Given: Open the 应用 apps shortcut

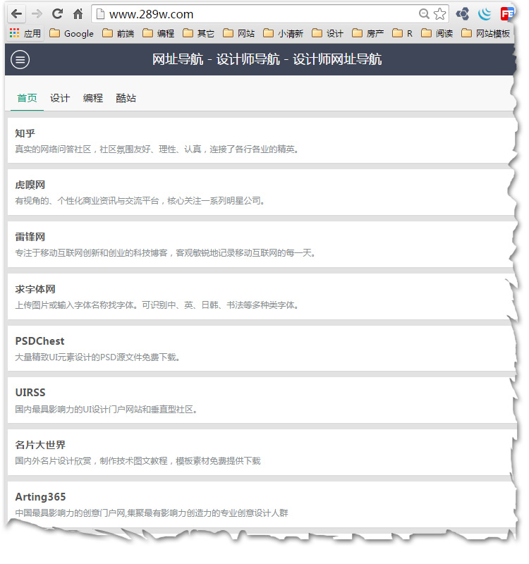Looking at the screenshot, I should [25, 33].
